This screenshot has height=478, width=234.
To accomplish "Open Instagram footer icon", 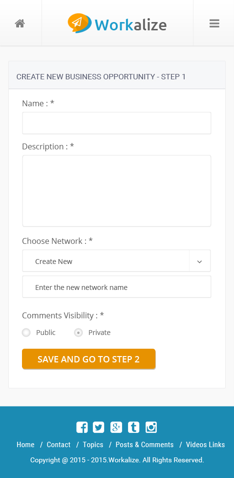I will click(151, 427).
